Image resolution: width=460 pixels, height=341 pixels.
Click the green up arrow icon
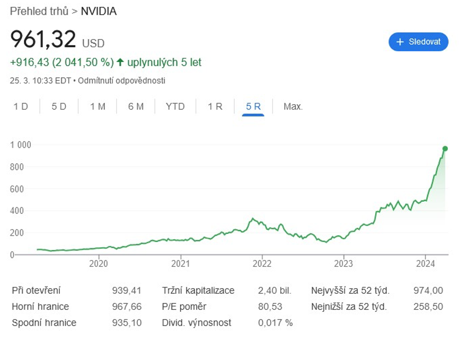click(120, 62)
